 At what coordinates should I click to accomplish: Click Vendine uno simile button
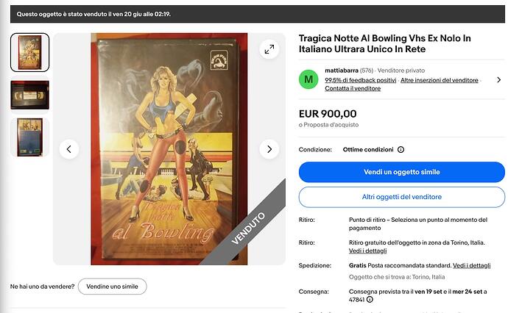pos(113,287)
